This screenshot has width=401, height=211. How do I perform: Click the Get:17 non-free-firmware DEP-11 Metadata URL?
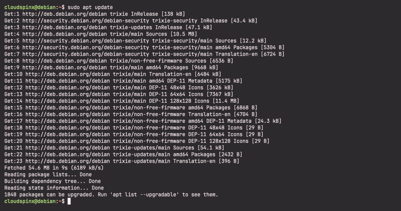point(67,121)
